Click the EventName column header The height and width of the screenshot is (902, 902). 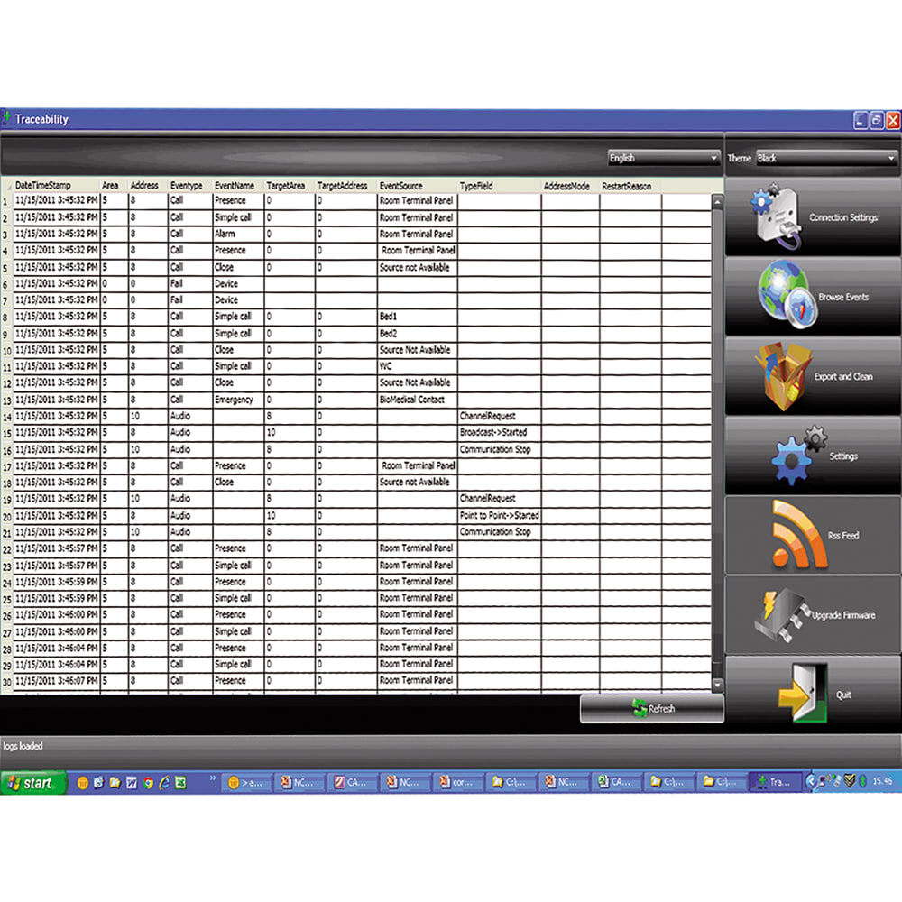click(236, 186)
